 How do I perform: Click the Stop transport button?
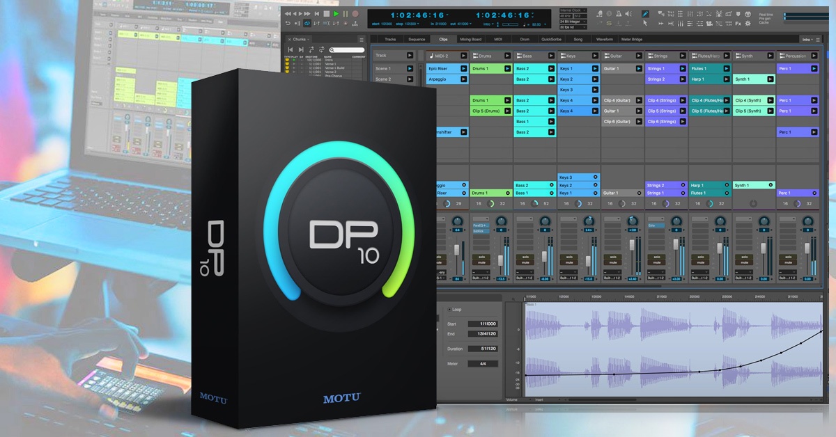pos(326,13)
